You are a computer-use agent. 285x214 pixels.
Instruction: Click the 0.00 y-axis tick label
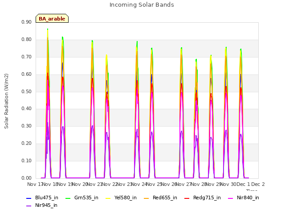pos(27,178)
